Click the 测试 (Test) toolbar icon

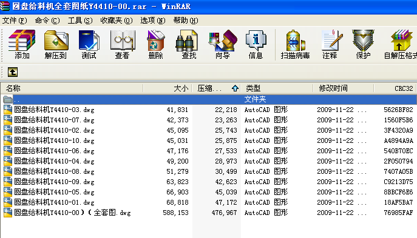pos(89,41)
